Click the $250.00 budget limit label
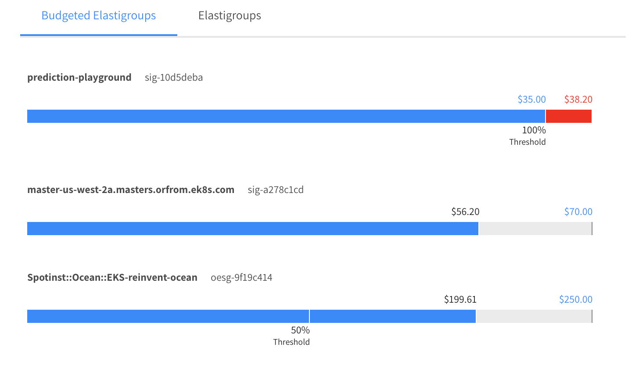 click(x=575, y=300)
